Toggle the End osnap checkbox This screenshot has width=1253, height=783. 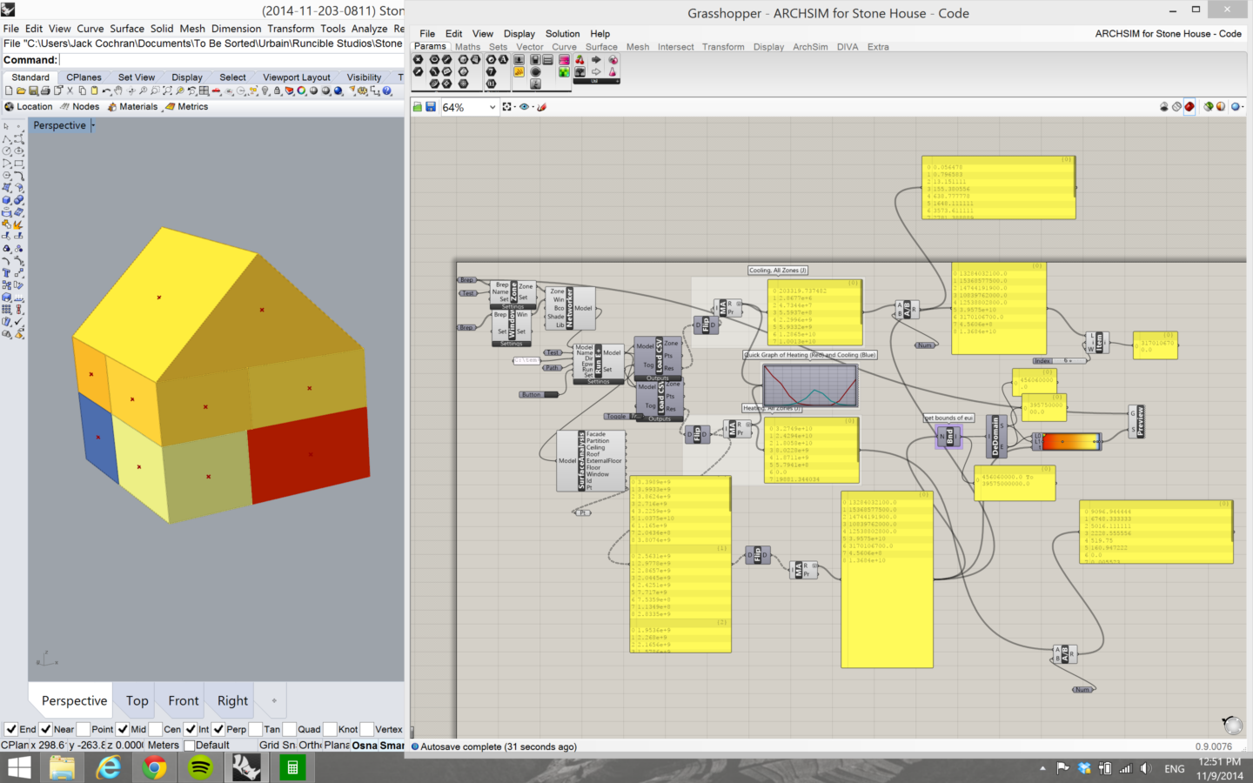[10, 729]
